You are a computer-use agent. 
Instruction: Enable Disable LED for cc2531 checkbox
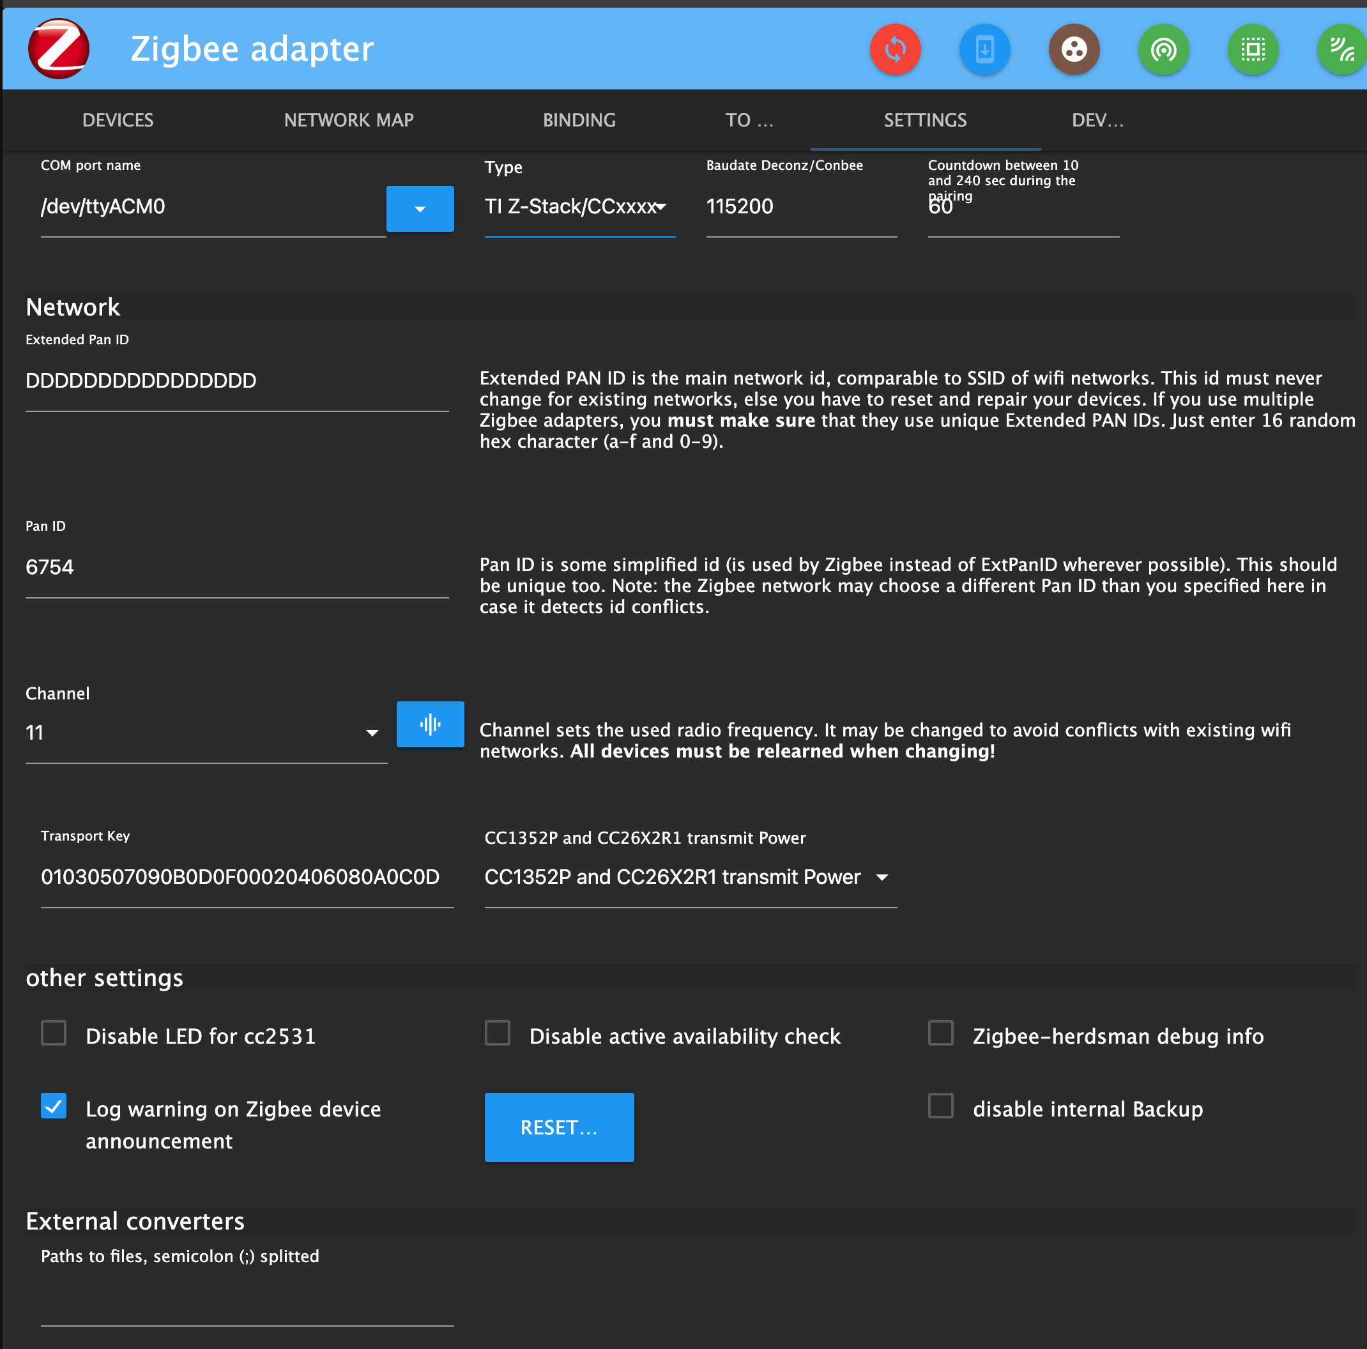(54, 1033)
